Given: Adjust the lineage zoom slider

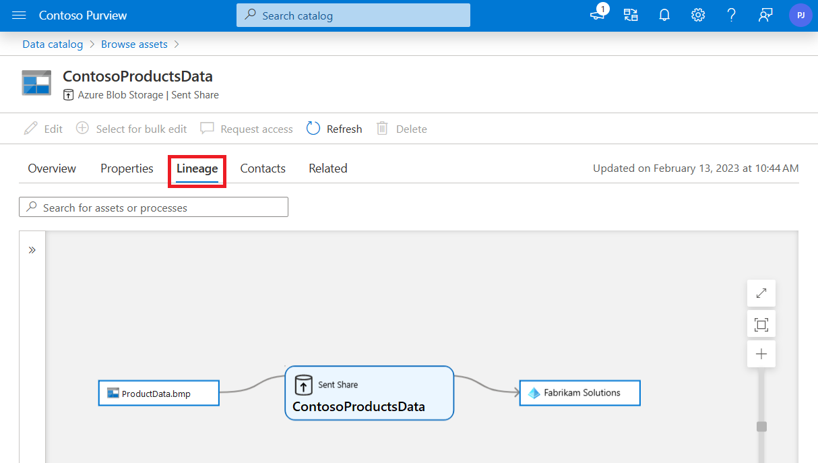Looking at the screenshot, I should [x=761, y=426].
